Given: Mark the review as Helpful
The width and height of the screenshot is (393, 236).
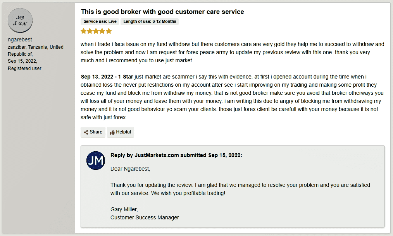Looking at the screenshot, I should click(121, 132).
